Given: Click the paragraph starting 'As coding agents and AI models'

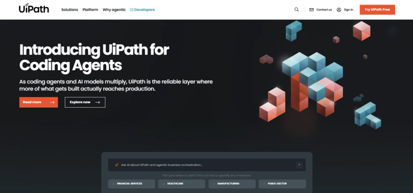Looking at the screenshot, I should coord(116,85).
